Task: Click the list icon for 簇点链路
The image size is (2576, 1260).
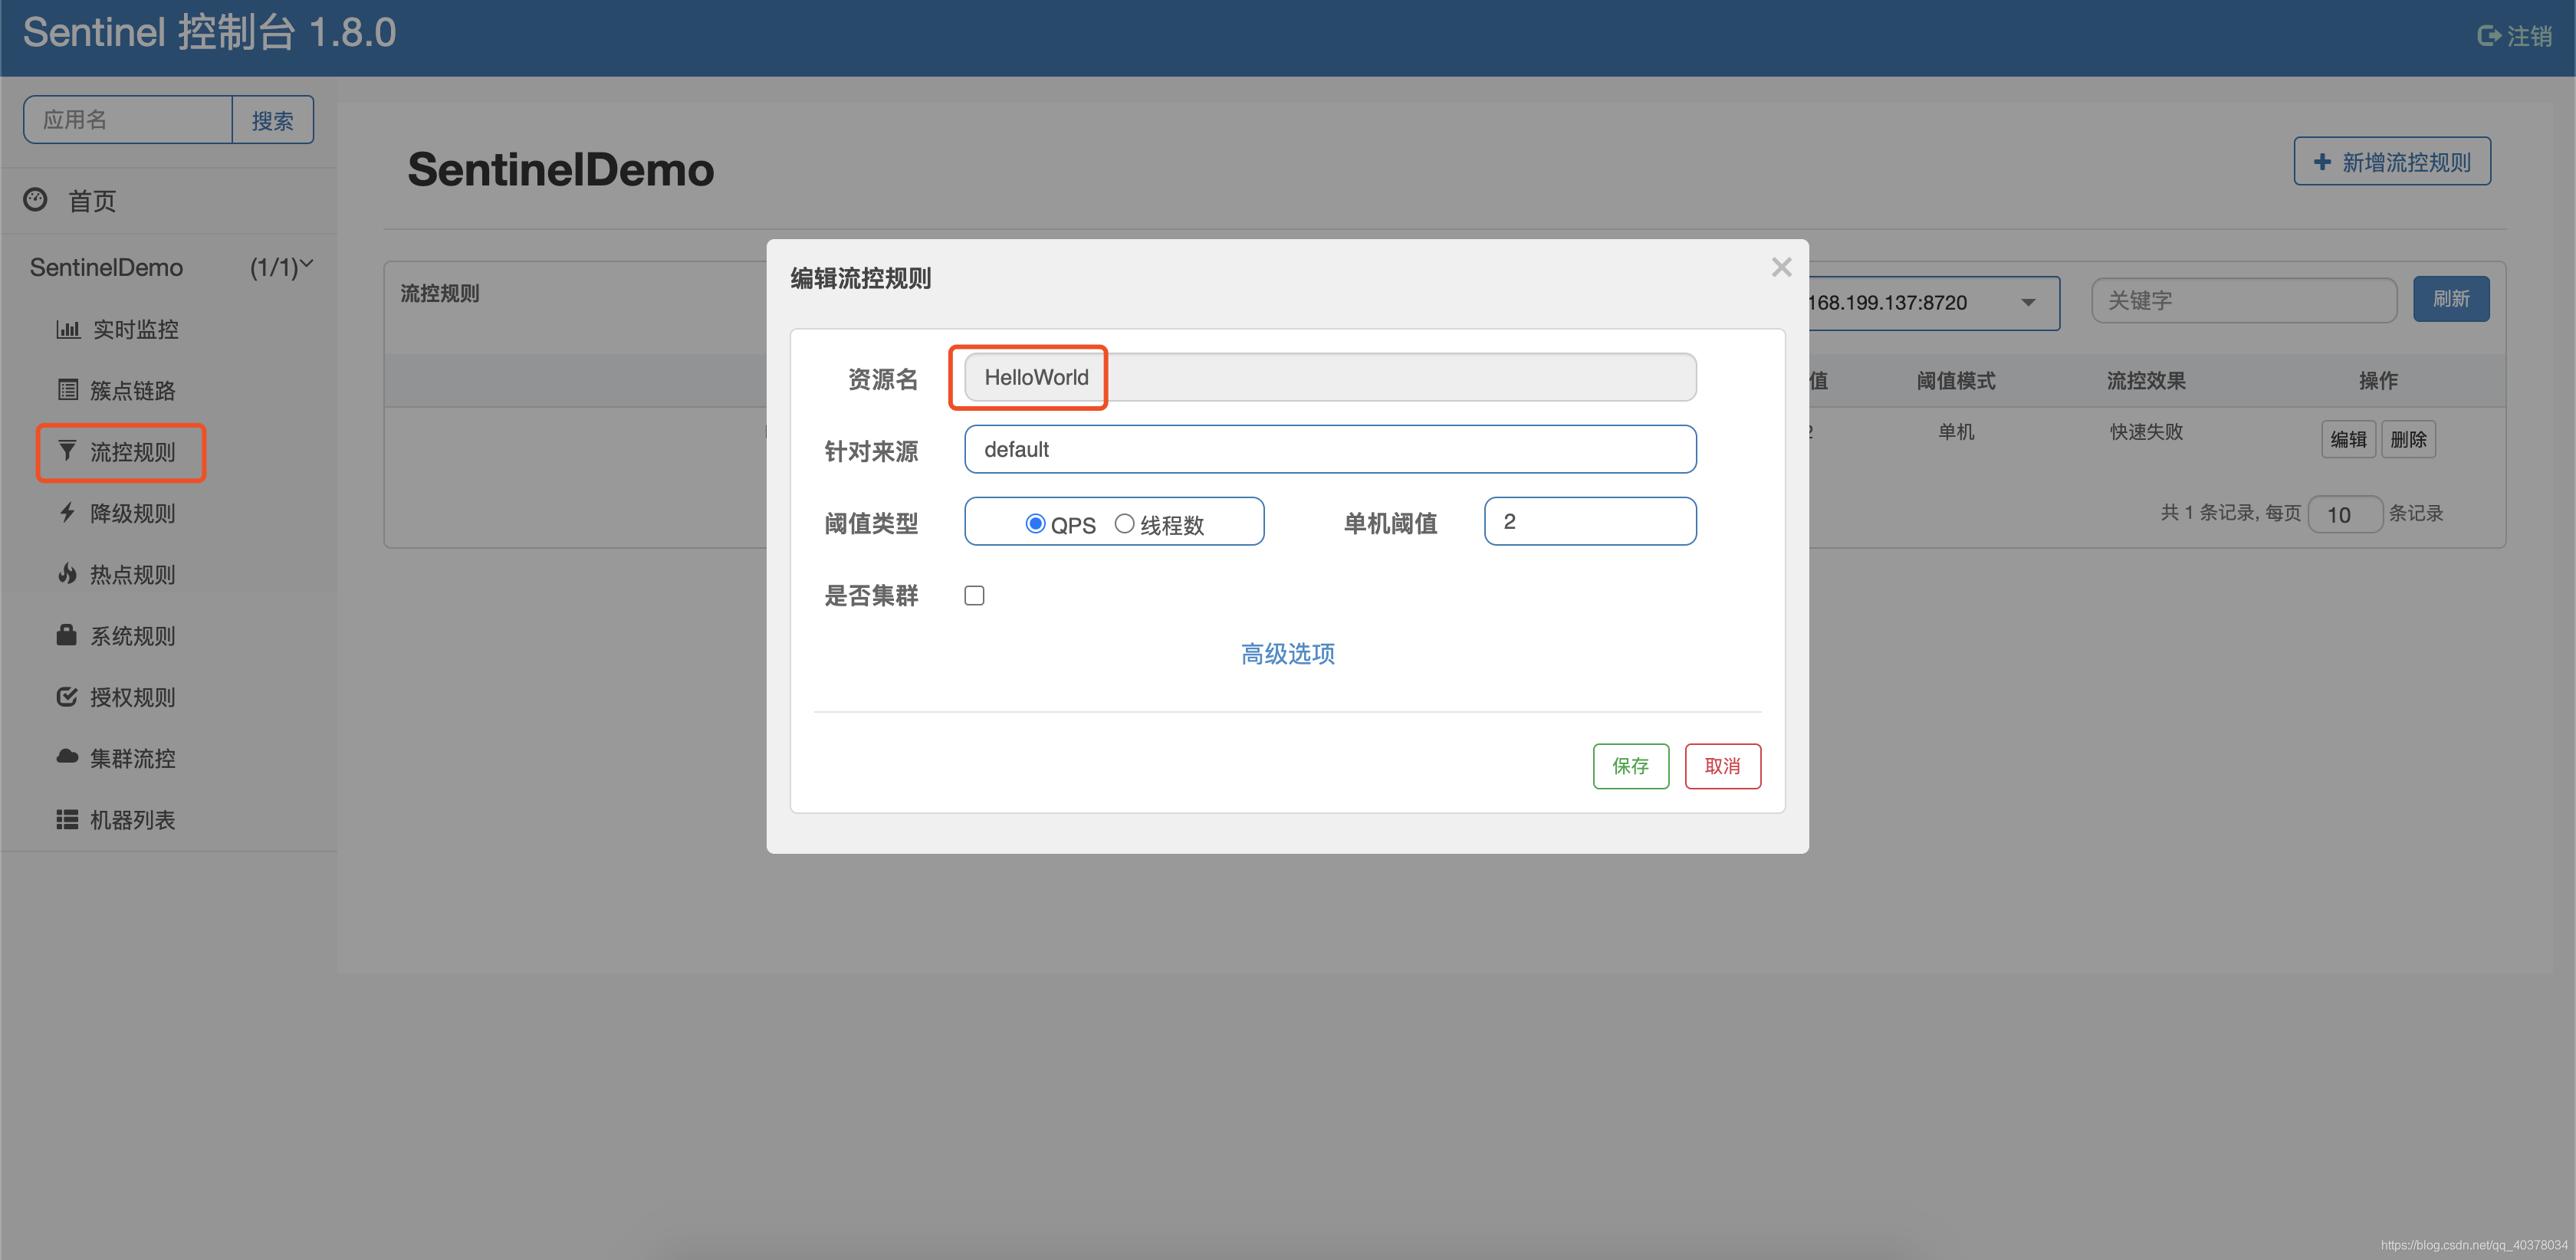Action: [x=68, y=390]
